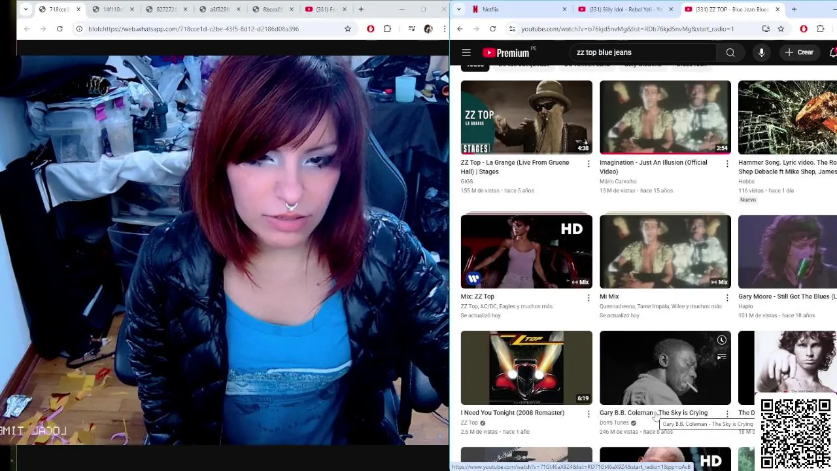Open profile avatar in WhatsApp window toolbar
The height and width of the screenshot is (471, 837).
pos(428,29)
